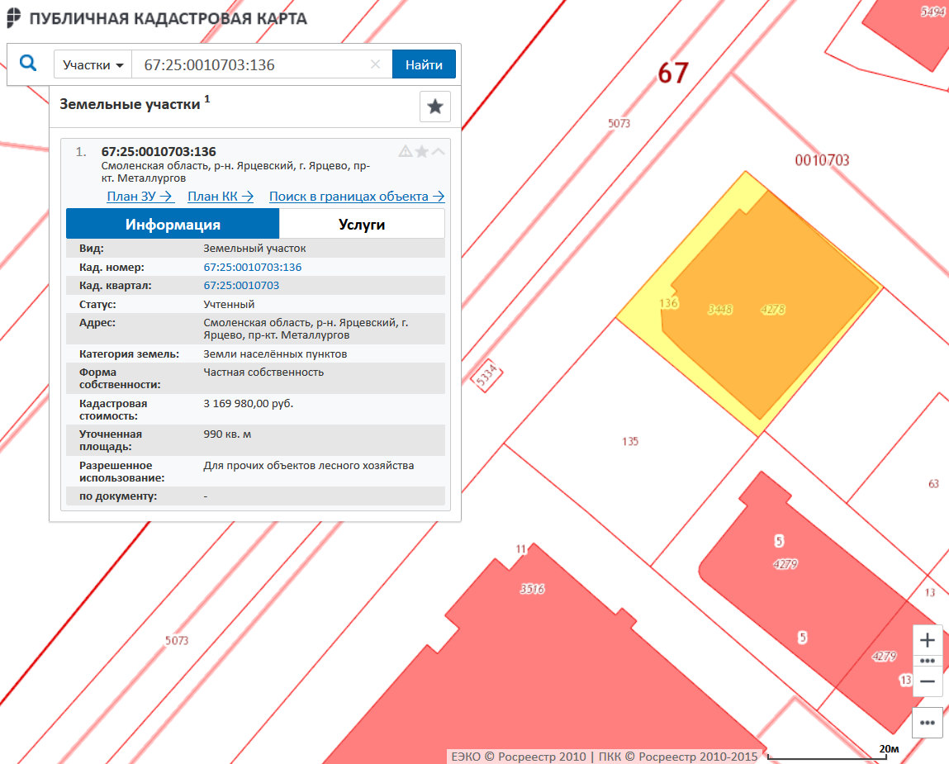The image size is (949, 764).
Task: Zoom in on the map with plus
Action: [927, 640]
